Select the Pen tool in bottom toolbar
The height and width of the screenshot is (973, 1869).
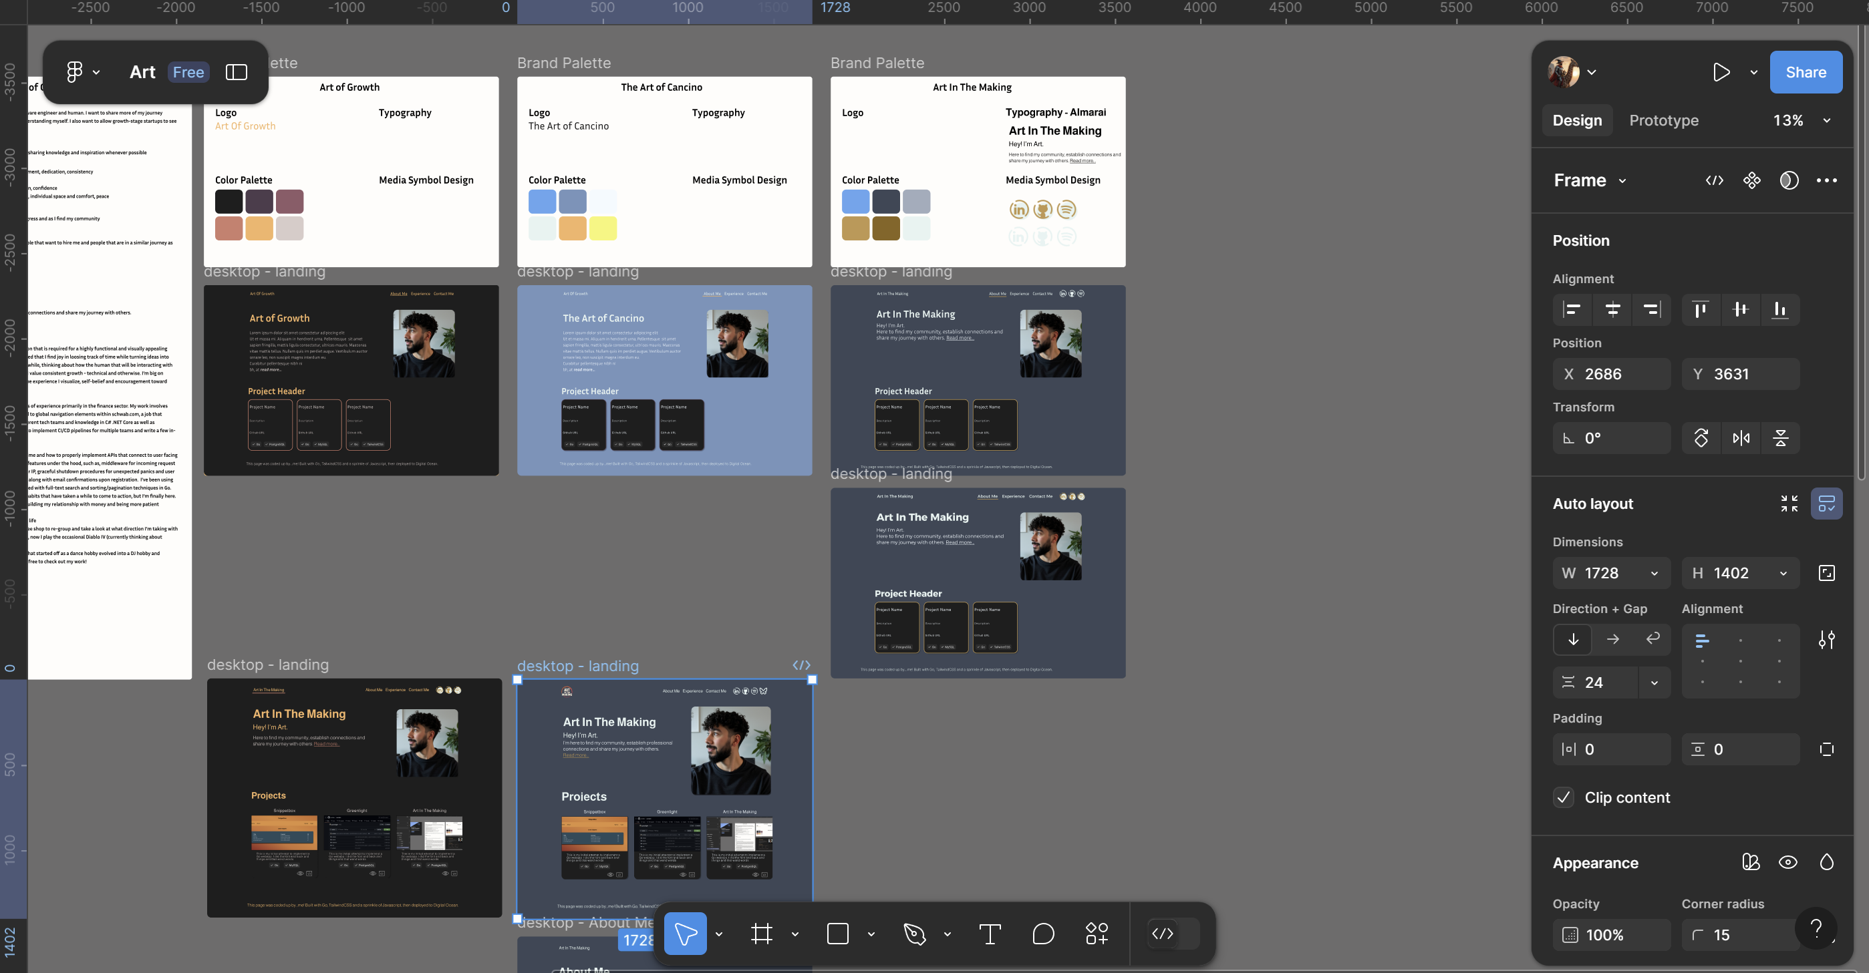(x=914, y=934)
